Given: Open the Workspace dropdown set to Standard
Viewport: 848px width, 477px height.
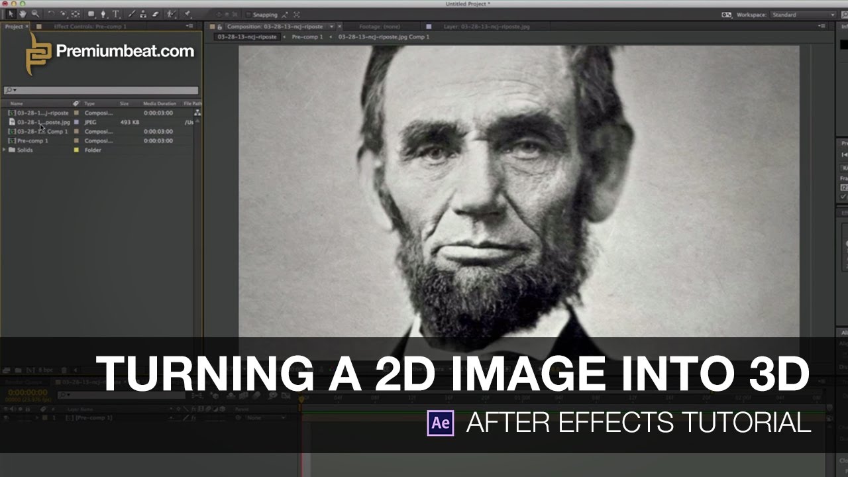Looking at the screenshot, I should point(803,15).
